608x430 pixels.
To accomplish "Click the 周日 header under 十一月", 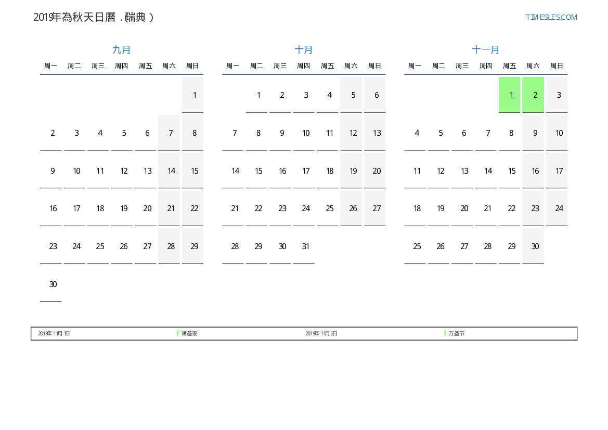I will (557, 66).
